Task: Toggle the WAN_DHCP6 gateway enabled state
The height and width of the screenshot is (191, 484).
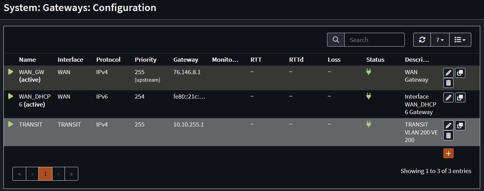Action: point(11,96)
